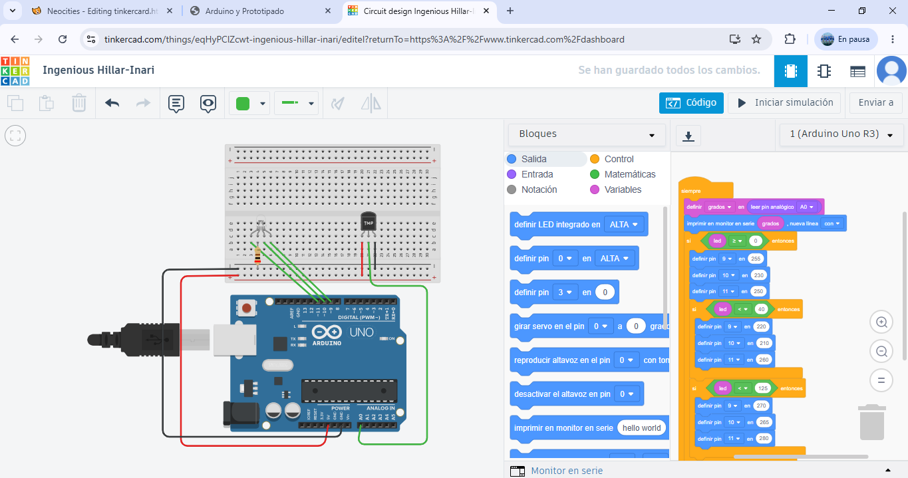The width and height of the screenshot is (908, 478).
Task: Click the browser extensions icon
Action: click(790, 39)
